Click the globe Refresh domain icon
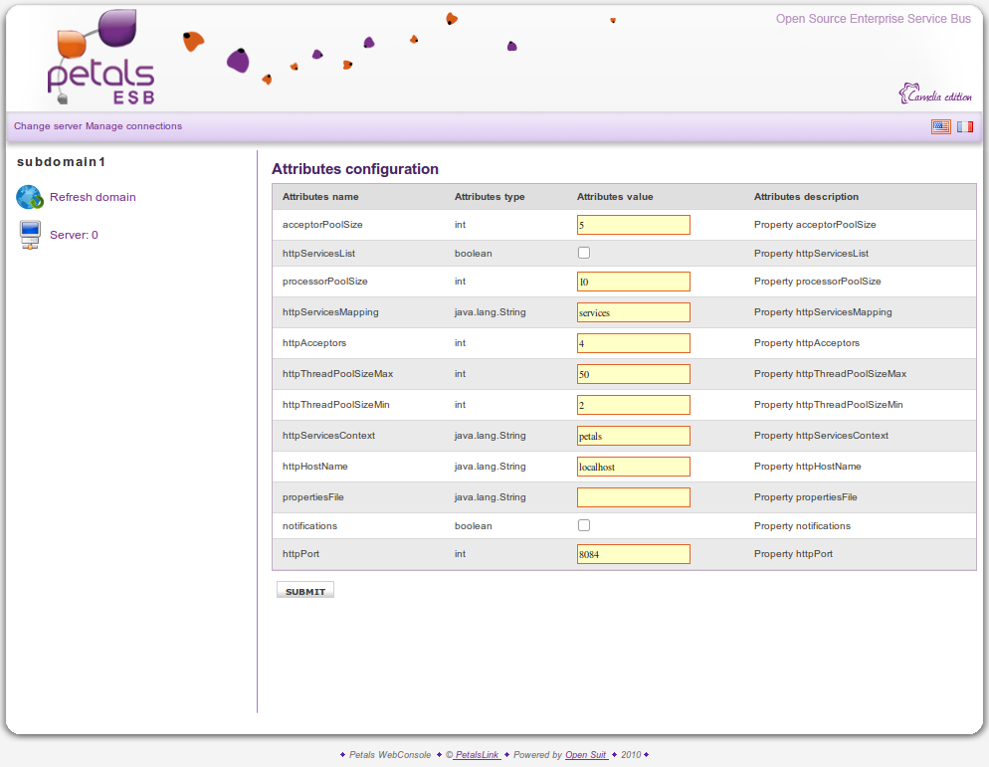 [x=30, y=197]
